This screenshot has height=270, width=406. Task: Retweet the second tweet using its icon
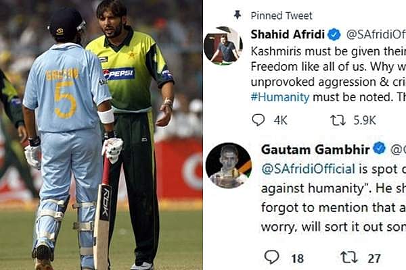[x=348, y=257]
